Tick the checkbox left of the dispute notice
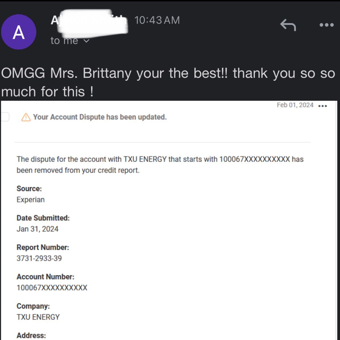The image size is (340, 340). 5,117
